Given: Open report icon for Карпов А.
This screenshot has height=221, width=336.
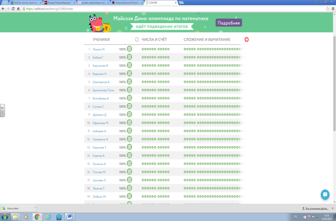Looking at the screenshot, I should point(130,155).
